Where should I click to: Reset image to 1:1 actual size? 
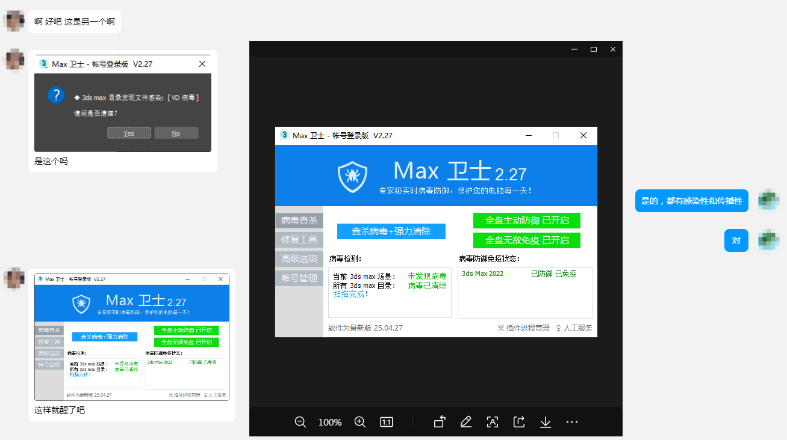point(387,422)
